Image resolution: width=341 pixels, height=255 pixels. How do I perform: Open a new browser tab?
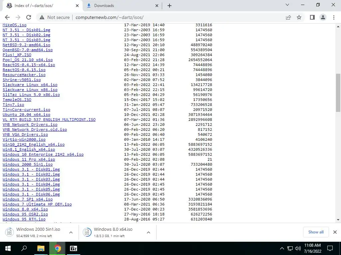[x=170, y=6]
